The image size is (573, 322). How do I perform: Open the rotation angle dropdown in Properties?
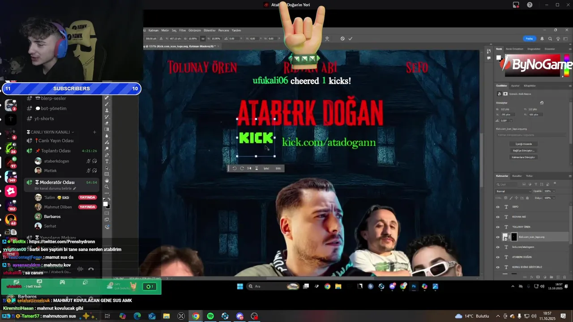pos(511,121)
